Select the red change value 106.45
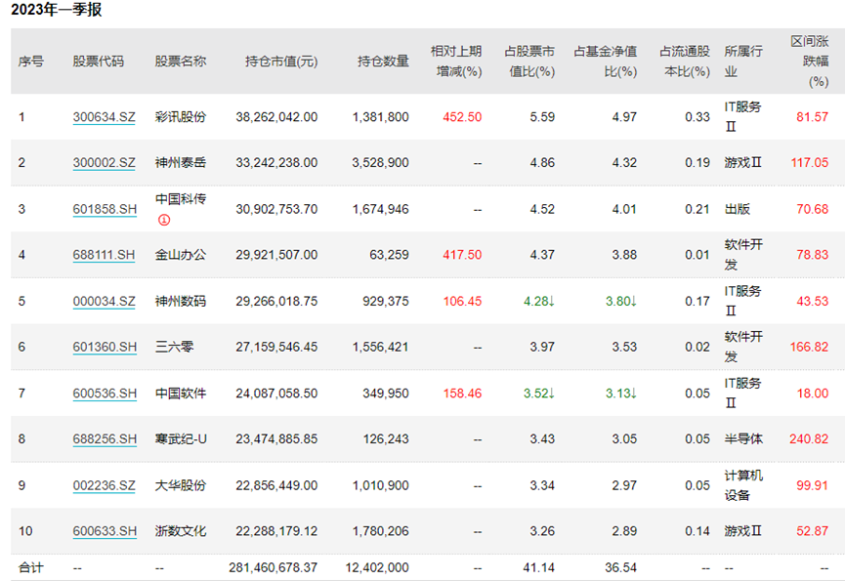The height and width of the screenshot is (581, 845). (x=462, y=301)
